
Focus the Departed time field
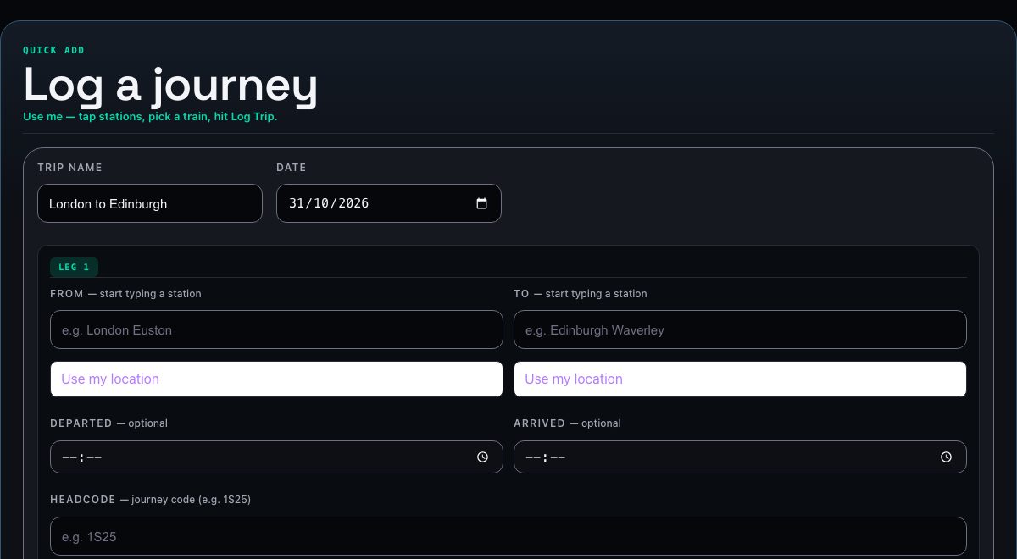tap(276, 457)
